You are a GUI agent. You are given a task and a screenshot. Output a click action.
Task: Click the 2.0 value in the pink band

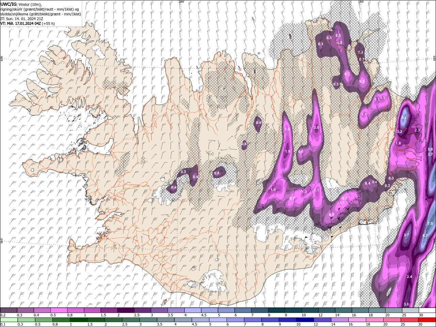pos(316,127)
